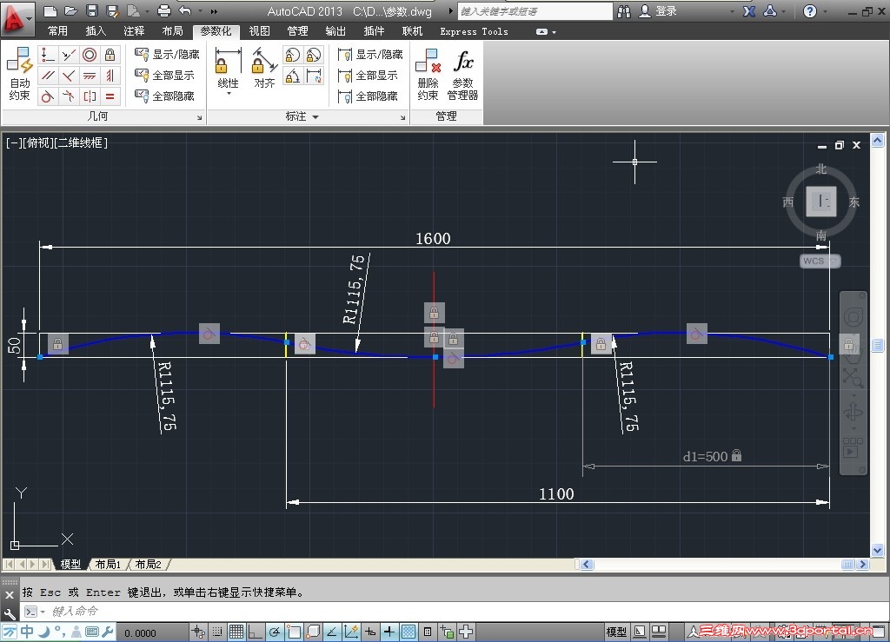Click dimensional 全部显示 constraints button
890x642 pixels.
pyautogui.click(x=368, y=75)
